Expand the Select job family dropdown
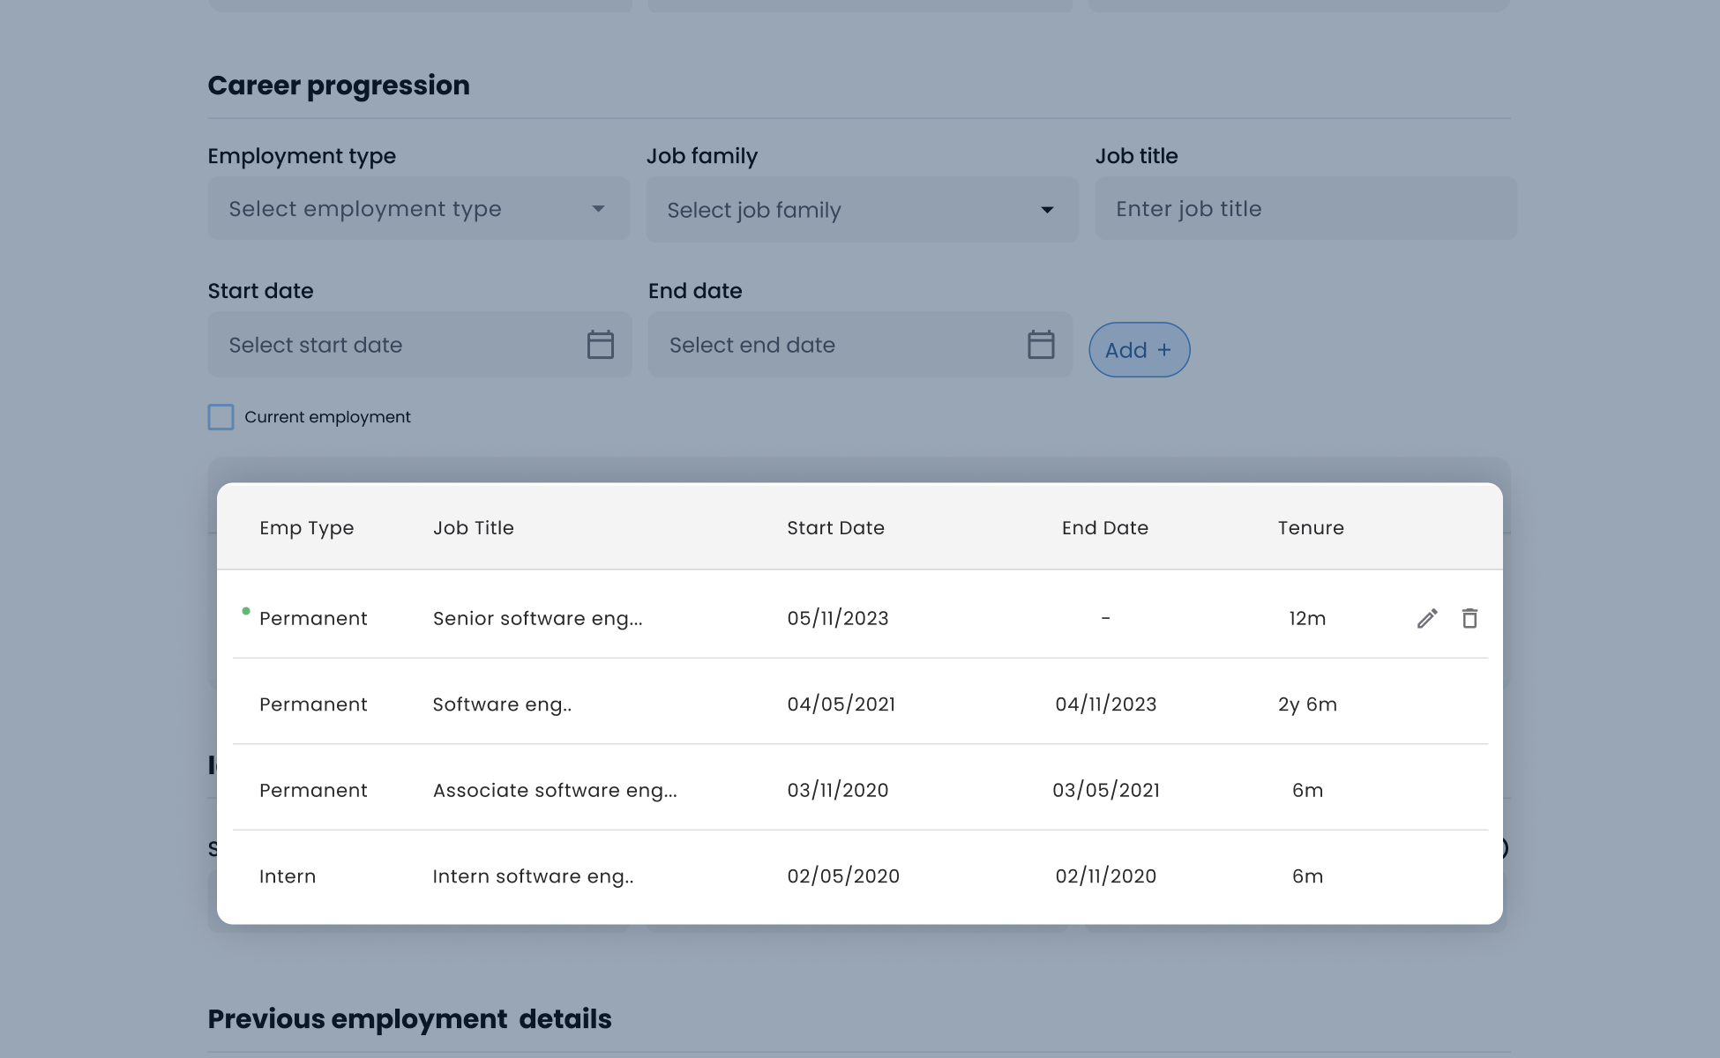The height and width of the screenshot is (1058, 1720). pyautogui.click(x=862, y=209)
